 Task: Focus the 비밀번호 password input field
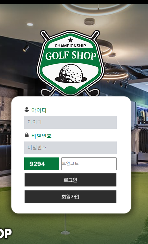[70, 148]
